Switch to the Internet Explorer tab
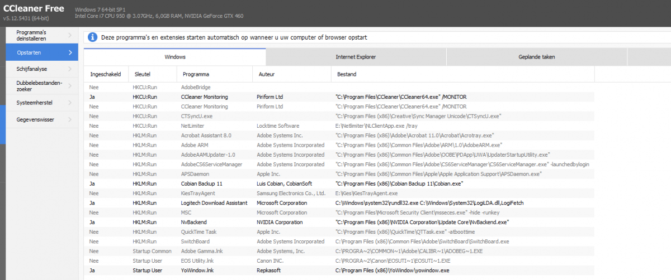Screen dimensions: 671x280 (x=356, y=57)
